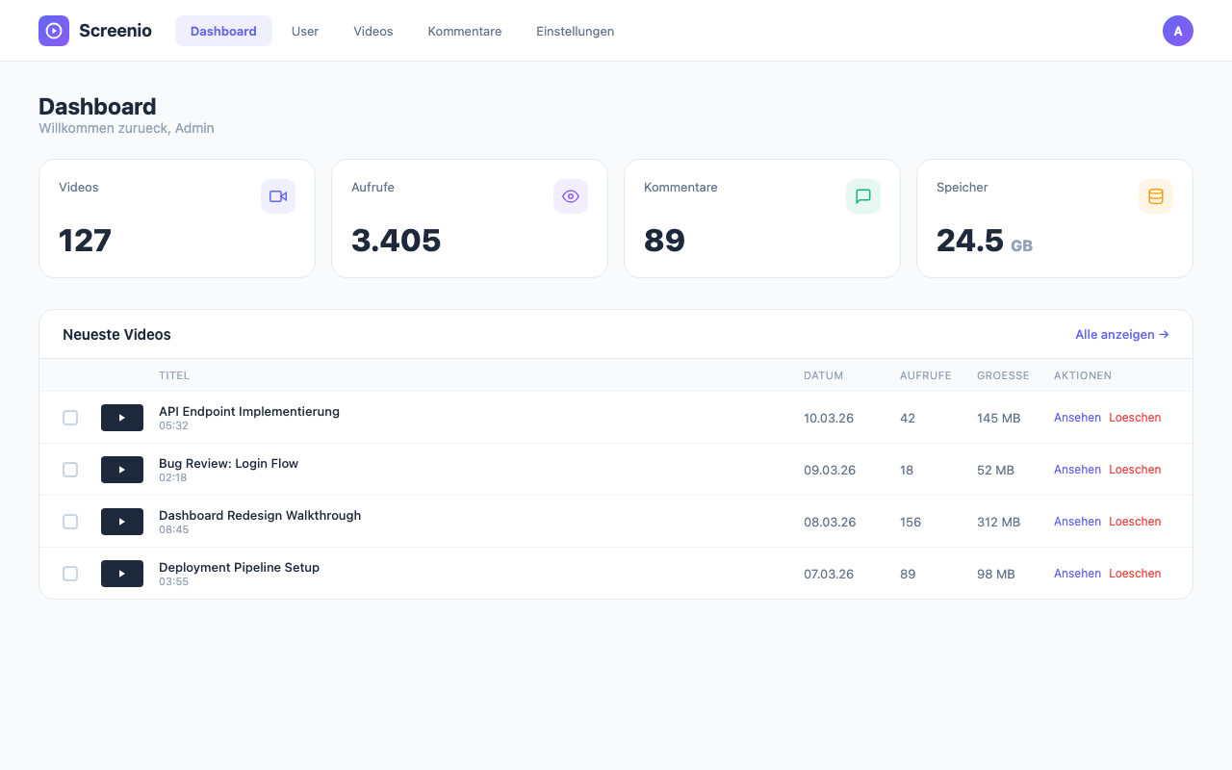Click Loeschen for Bug Review: Login Flow
Screen dimensions: 1232x770
click(1135, 470)
